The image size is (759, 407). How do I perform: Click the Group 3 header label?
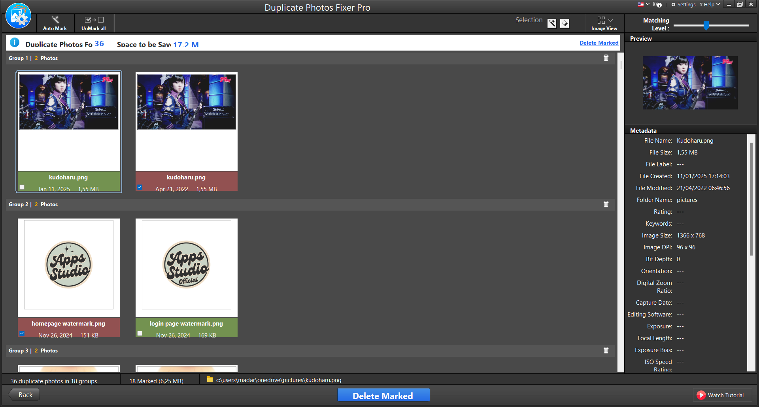(x=33, y=350)
